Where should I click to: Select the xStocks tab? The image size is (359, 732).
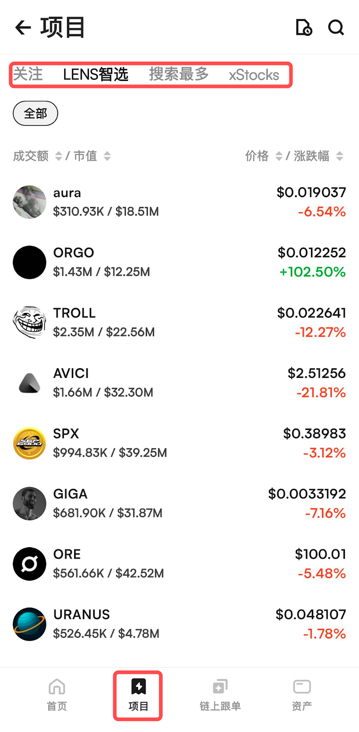(254, 75)
